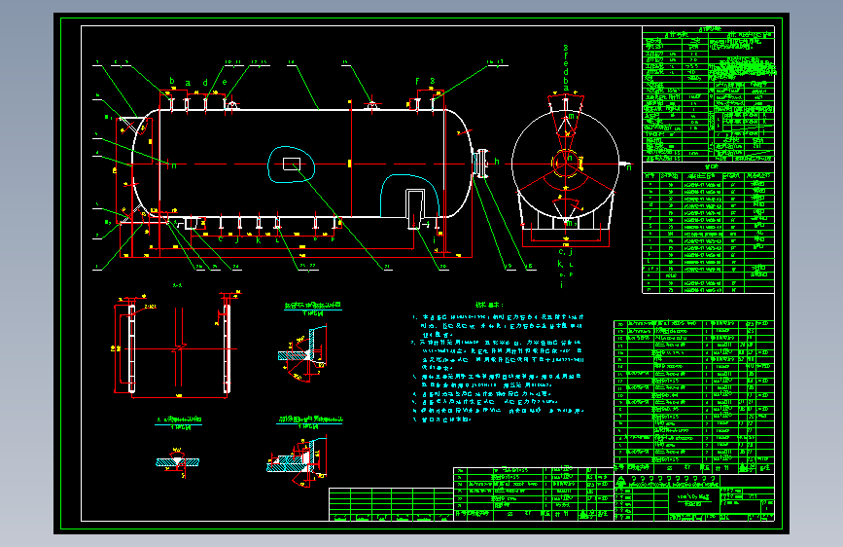The width and height of the screenshot is (843, 547).
Task: Click the "c, j" label below the end view
Action: click(565, 251)
